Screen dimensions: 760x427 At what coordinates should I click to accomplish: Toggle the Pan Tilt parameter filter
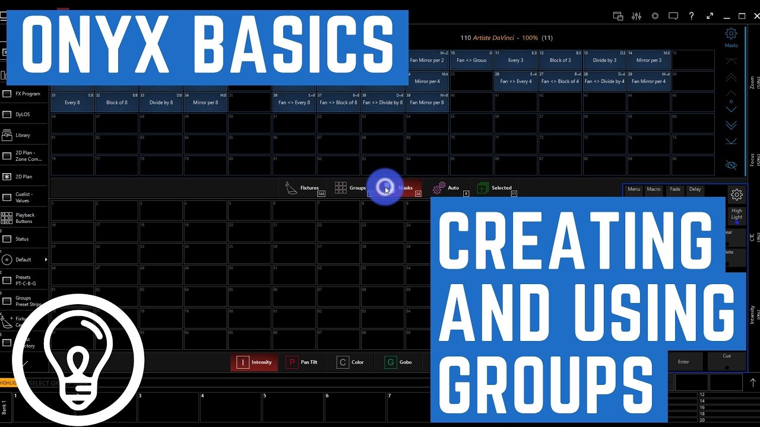[303, 362]
